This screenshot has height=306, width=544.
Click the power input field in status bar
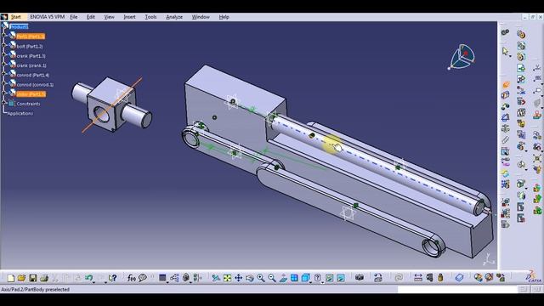457,289
